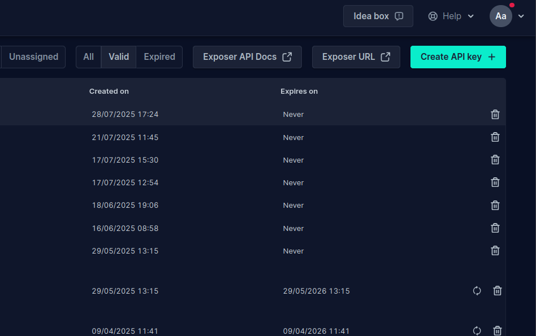Image resolution: width=536 pixels, height=336 pixels.
Task: Show only Valid API keys
Action: [119, 57]
